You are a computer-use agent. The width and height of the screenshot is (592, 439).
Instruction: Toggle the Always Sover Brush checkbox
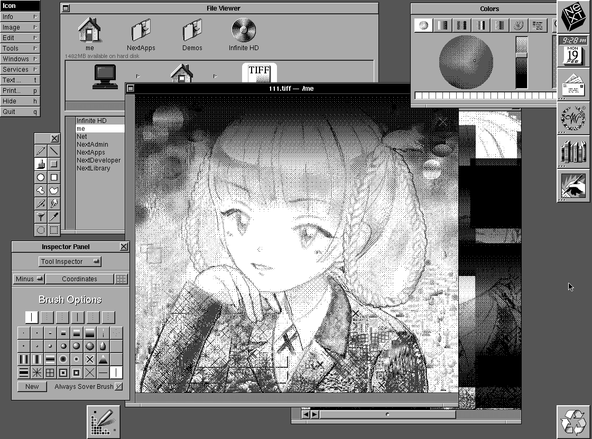[x=118, y=387]
